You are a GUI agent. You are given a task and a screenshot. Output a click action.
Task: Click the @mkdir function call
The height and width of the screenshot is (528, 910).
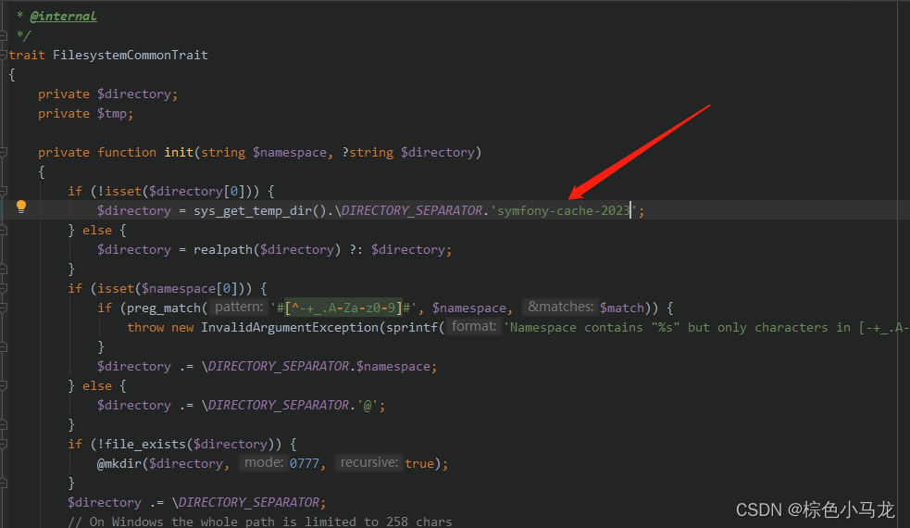(x=119, y=463)
